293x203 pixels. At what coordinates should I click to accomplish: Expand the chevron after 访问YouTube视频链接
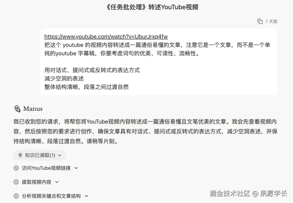(x=76, y=168)
